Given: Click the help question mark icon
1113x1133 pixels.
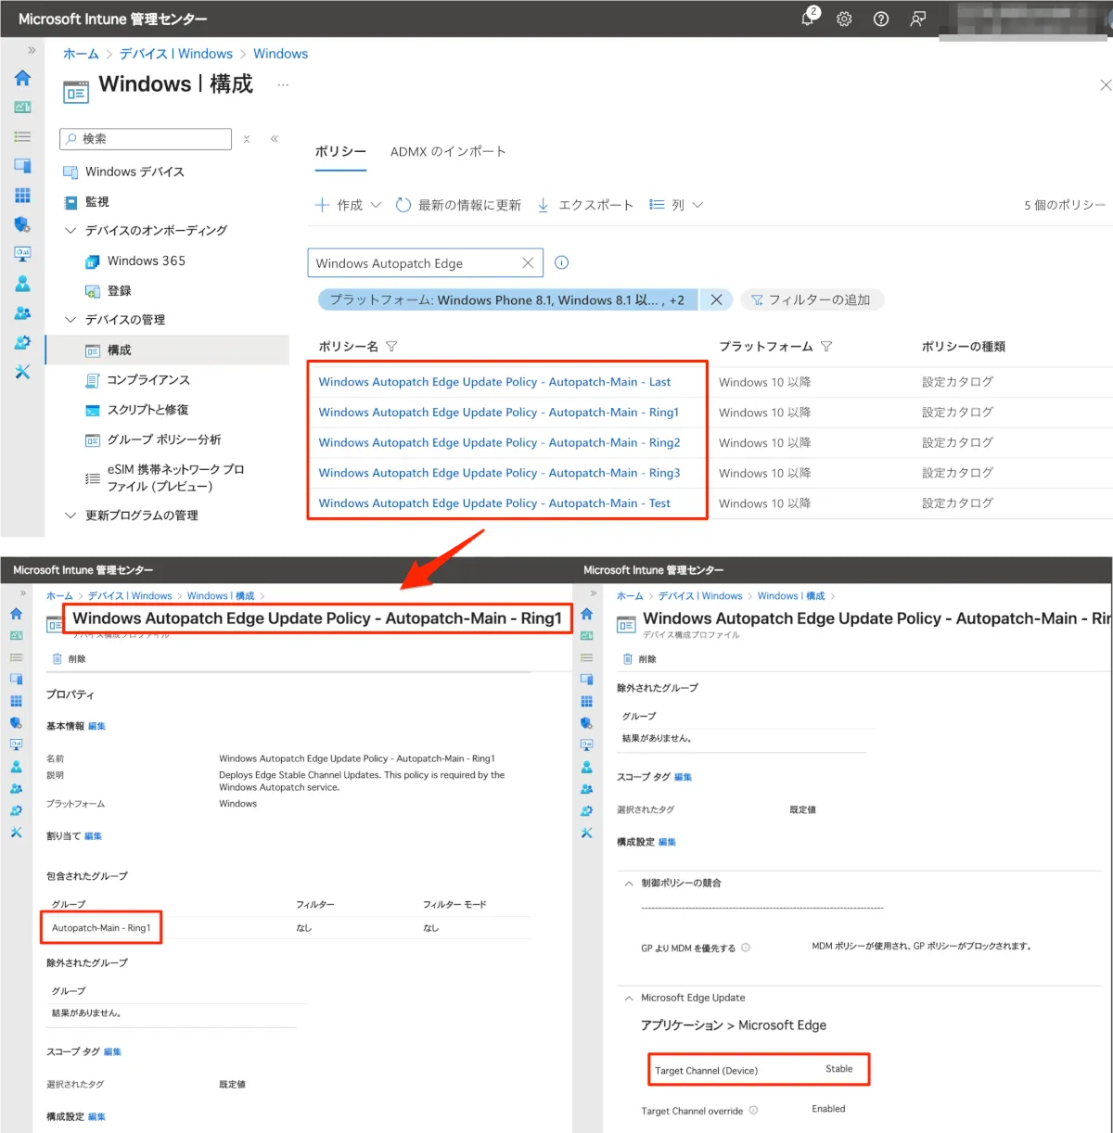Looking at the screenshot, I should tap(881, 19).
